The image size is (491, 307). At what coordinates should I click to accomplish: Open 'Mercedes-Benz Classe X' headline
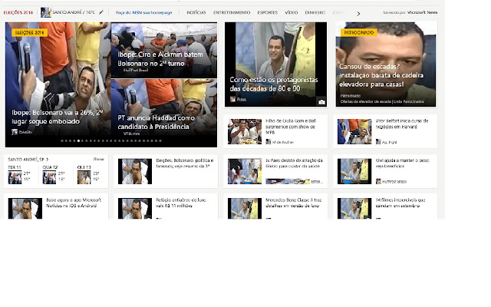click(x=293, y=203)
